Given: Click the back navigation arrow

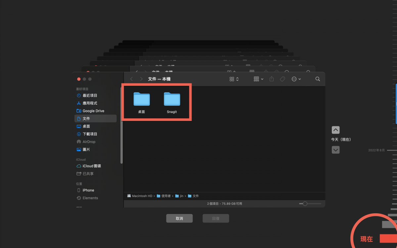Looking at the screenshot, I should (131, 79).
